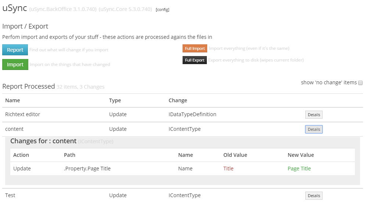Open the [config] link beside version info
This screenshot has width=367, height=218.
[162, 10]
